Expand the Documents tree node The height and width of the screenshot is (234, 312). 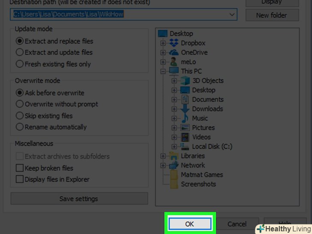point(174,99)
